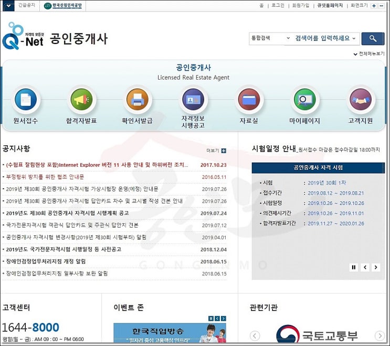Open the 한국직업방송 event banner
Viewport: 390px width, 346px height.
pyautogui.click(x=170, y=333)
